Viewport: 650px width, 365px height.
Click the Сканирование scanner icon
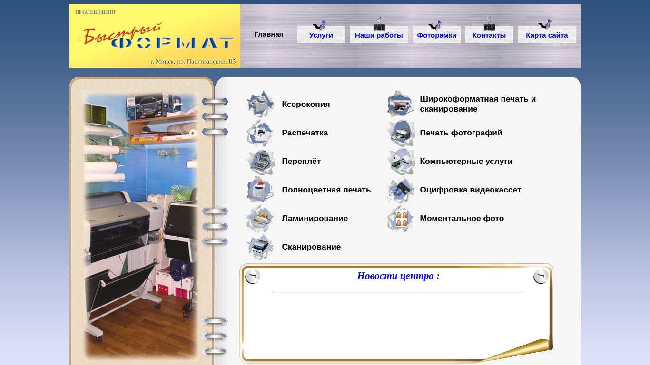coord(260,247)
